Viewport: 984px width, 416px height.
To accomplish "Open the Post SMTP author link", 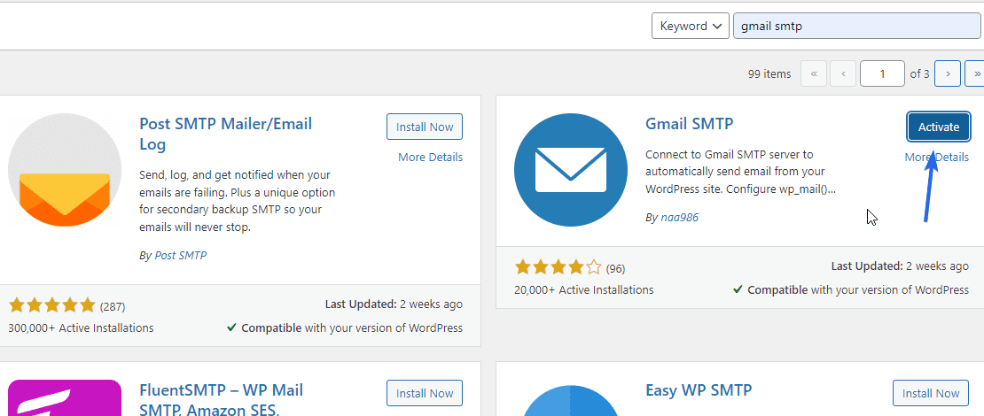I will 181,255.
